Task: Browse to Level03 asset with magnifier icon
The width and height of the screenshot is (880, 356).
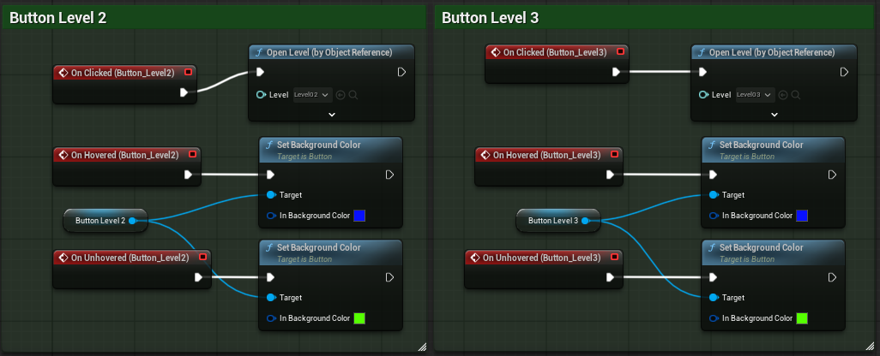Action: 796,95
